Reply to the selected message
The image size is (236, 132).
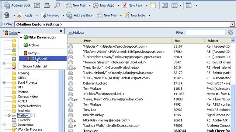[25, 15]
